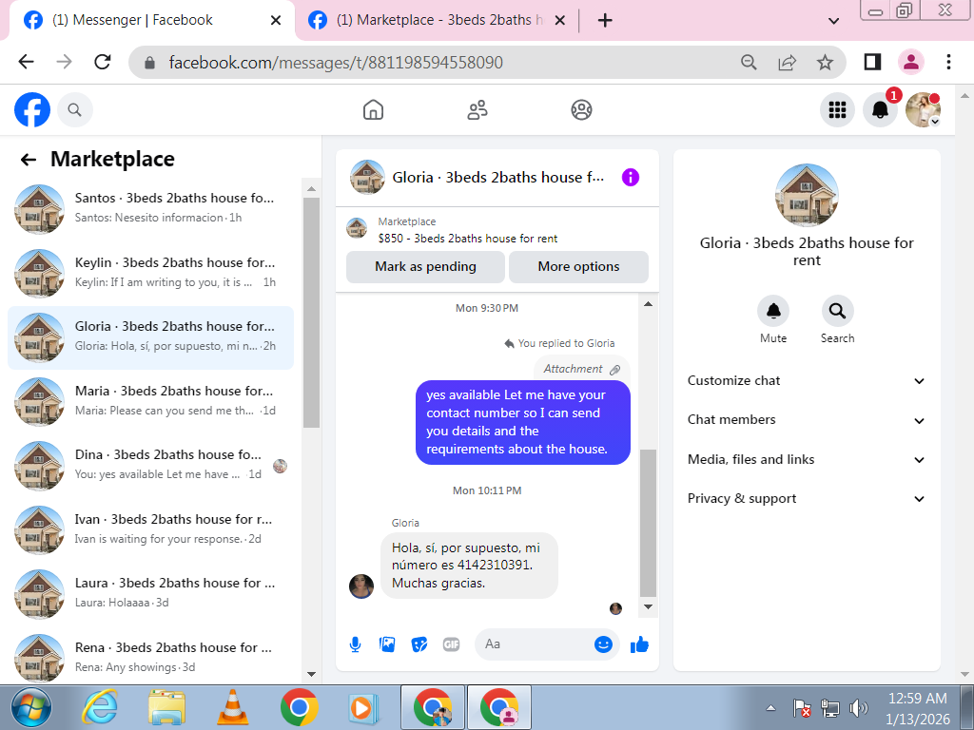Close the Marketplace browser tab

click(x=559, y=21)
